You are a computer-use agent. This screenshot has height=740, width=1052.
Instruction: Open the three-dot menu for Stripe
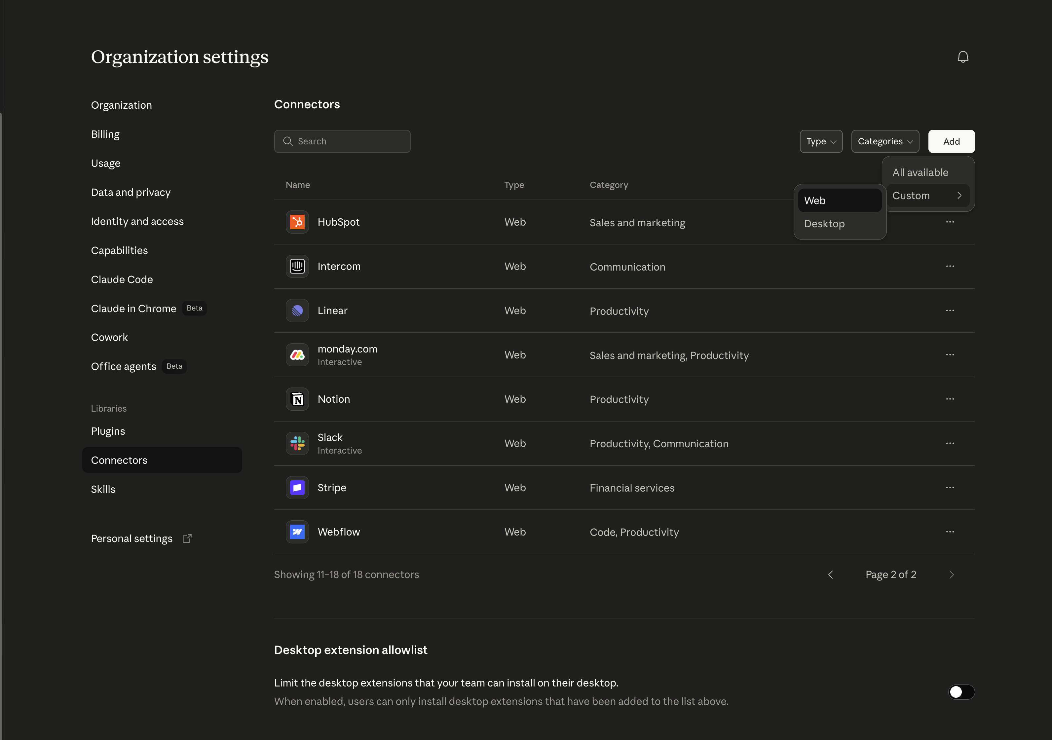[950, 488]
